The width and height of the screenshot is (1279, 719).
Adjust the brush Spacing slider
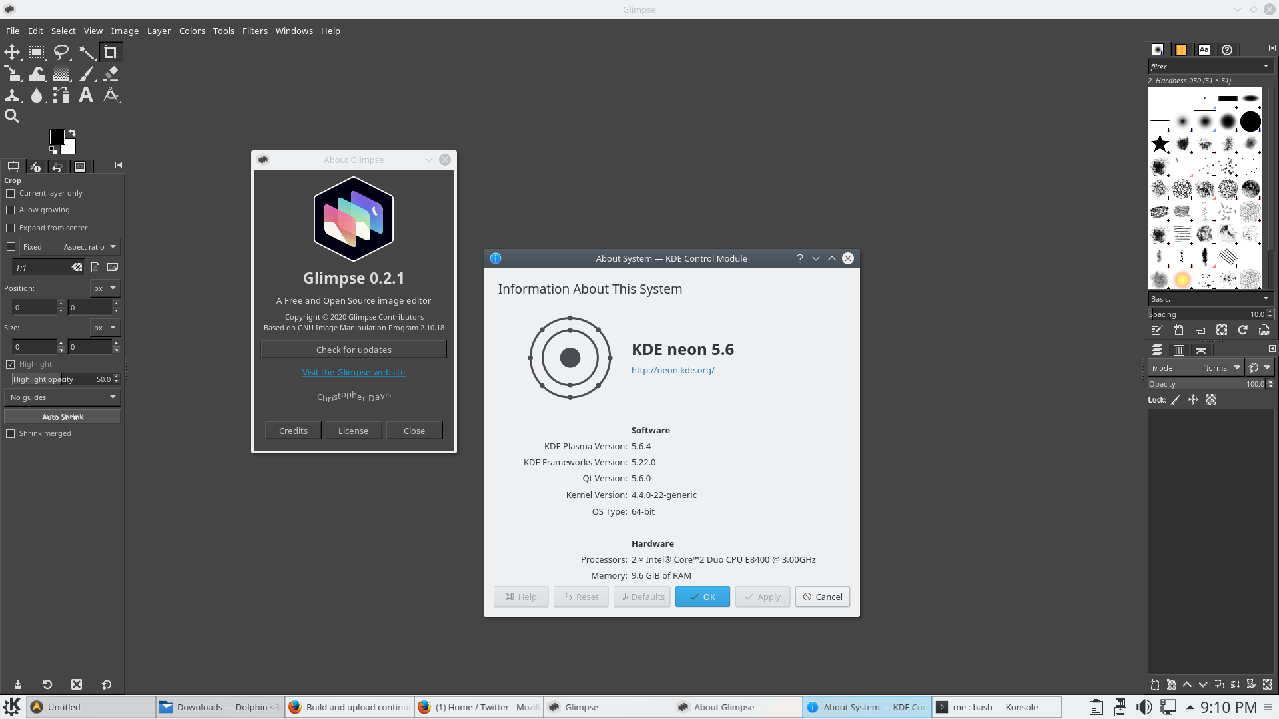click(x=1210, y=314)
